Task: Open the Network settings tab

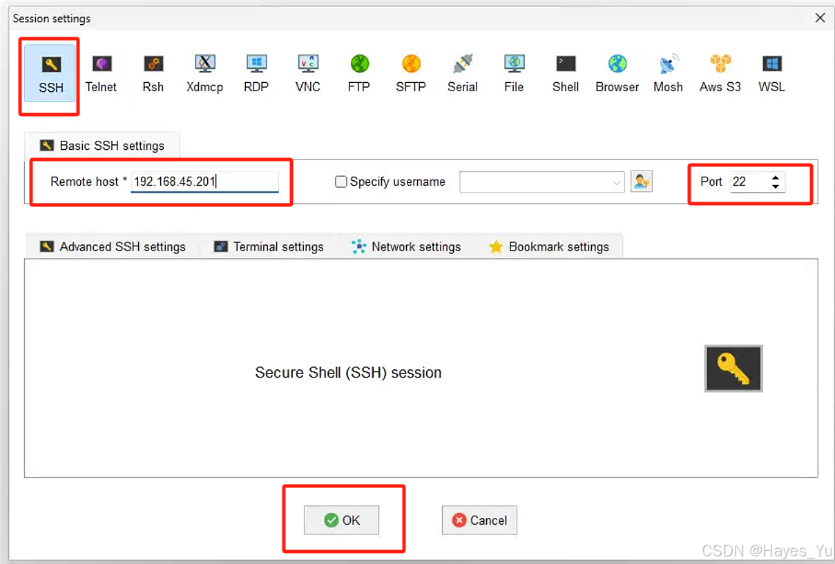Action: [406, 246]
